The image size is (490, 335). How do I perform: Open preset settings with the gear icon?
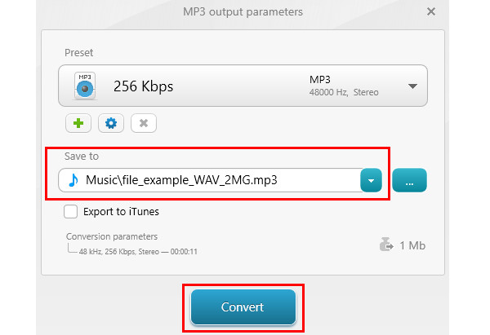tap(111, 123)
